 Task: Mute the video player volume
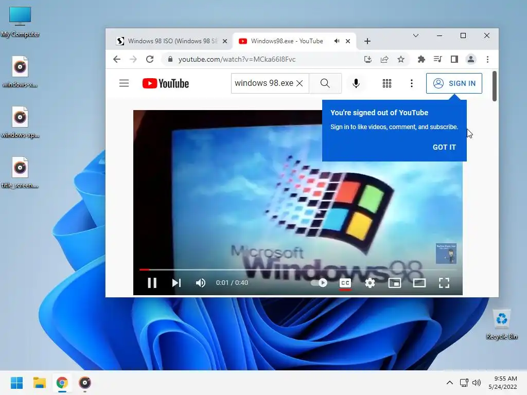[201, 283]
